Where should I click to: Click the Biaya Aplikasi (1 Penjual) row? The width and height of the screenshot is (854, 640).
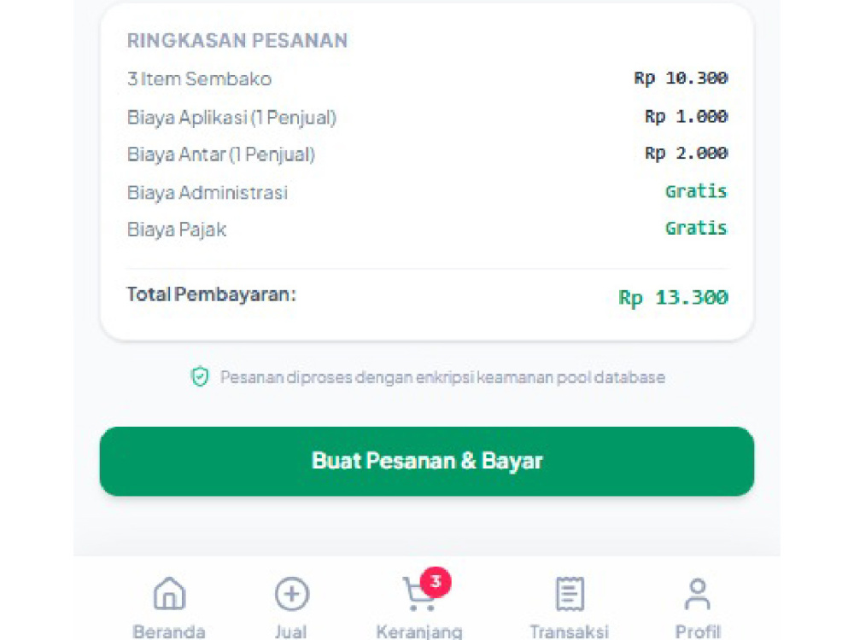[x=427, y=117]
